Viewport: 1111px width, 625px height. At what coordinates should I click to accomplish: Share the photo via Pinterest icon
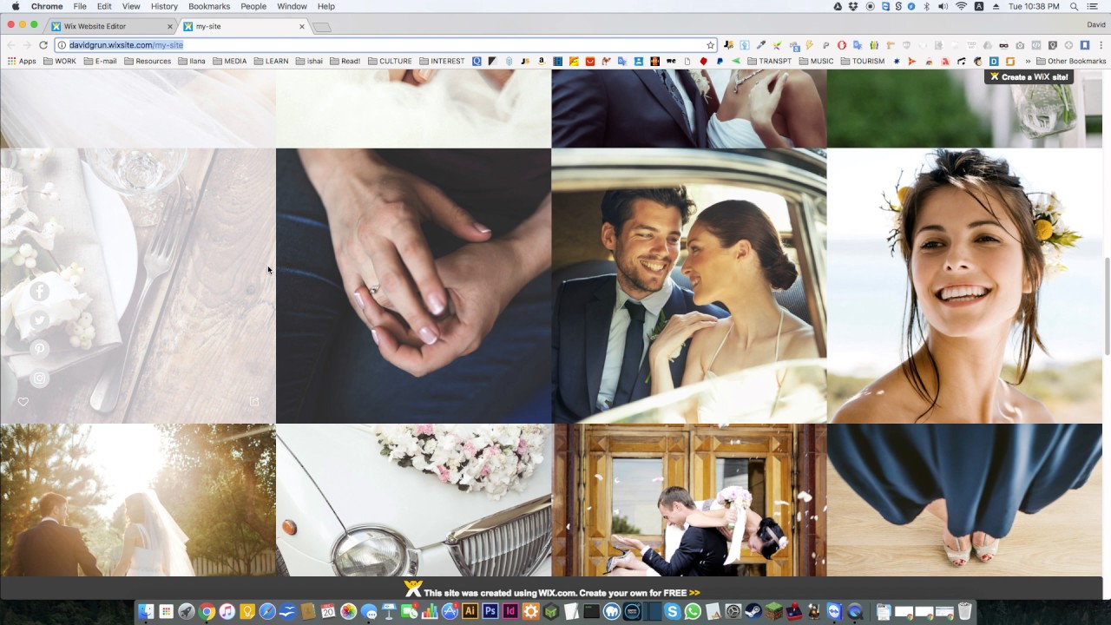[x=40, y=349]
